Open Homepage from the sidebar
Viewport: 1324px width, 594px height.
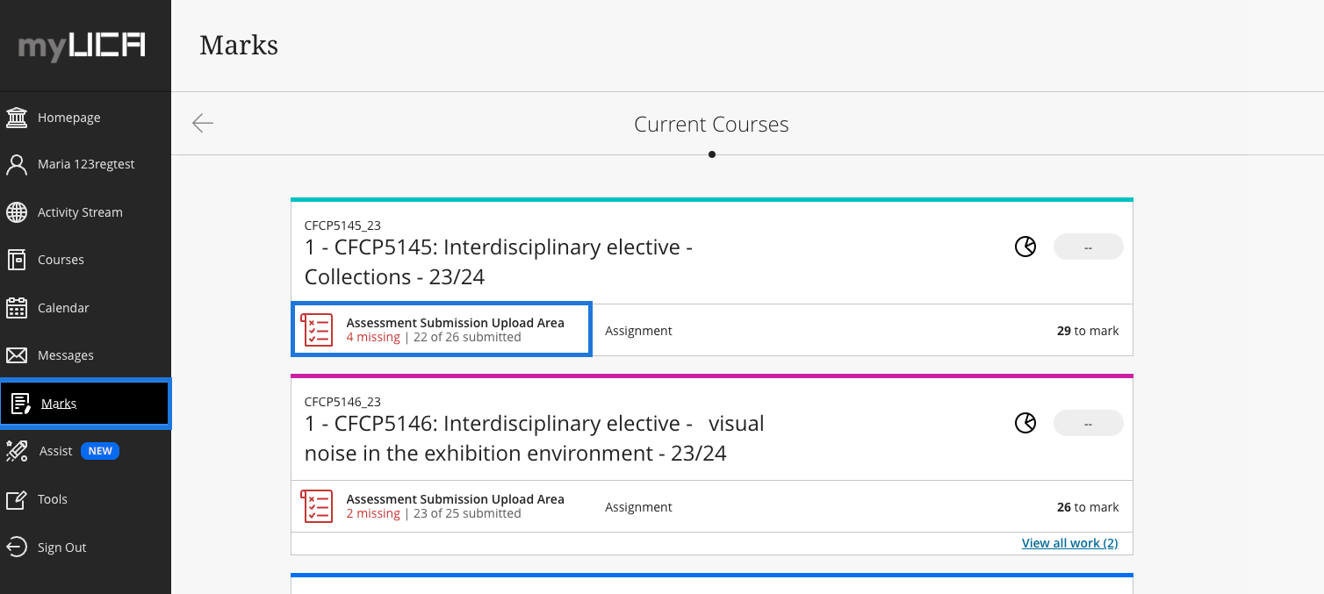click(x=68, y=118)
